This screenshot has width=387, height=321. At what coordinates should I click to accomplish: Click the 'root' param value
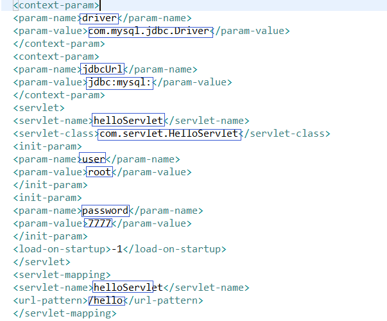coord(99,172)
